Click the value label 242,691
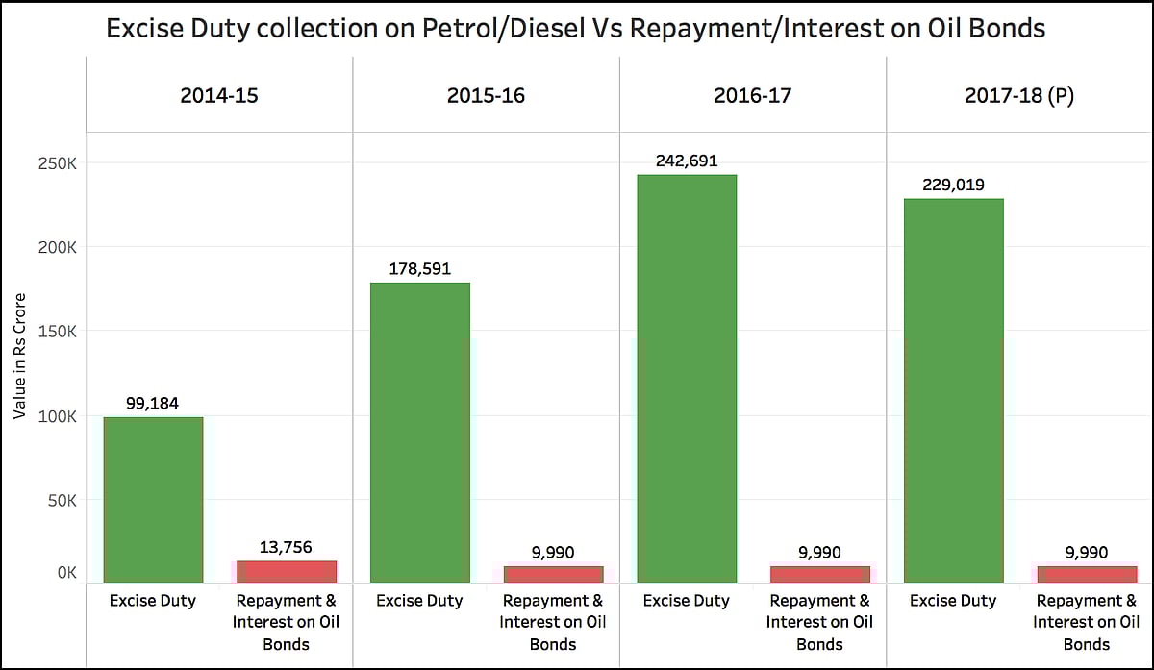This screenshot has height=670, width=1154. coord(687,161)
